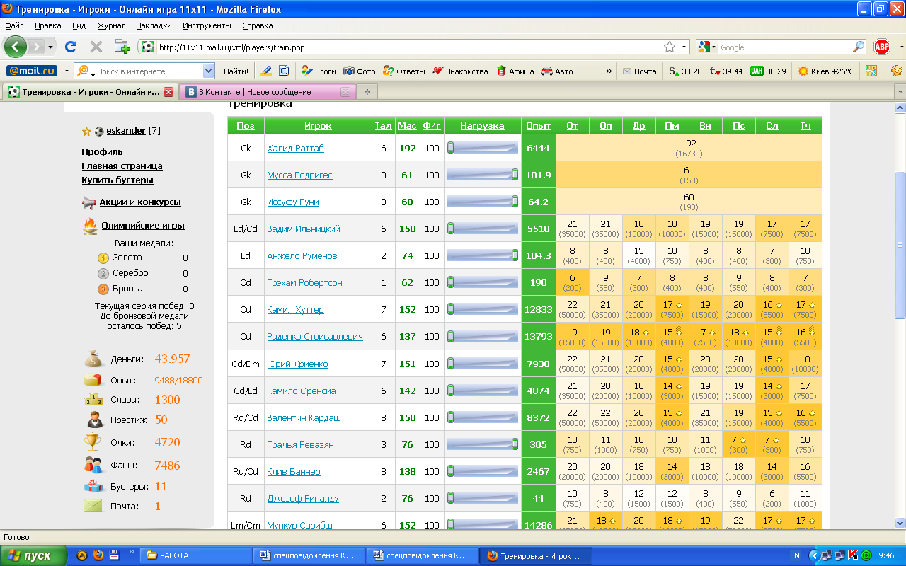
Task: Open the Купить бустеры link
Action: [x=117, y=180]
